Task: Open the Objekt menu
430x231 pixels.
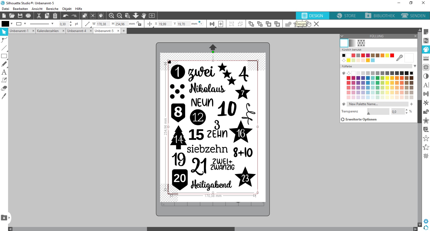Action: (67, 9)
